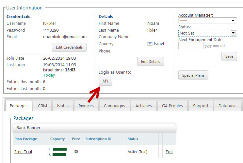Expand the Status dropdown showing Not Set

pos(207,33)
